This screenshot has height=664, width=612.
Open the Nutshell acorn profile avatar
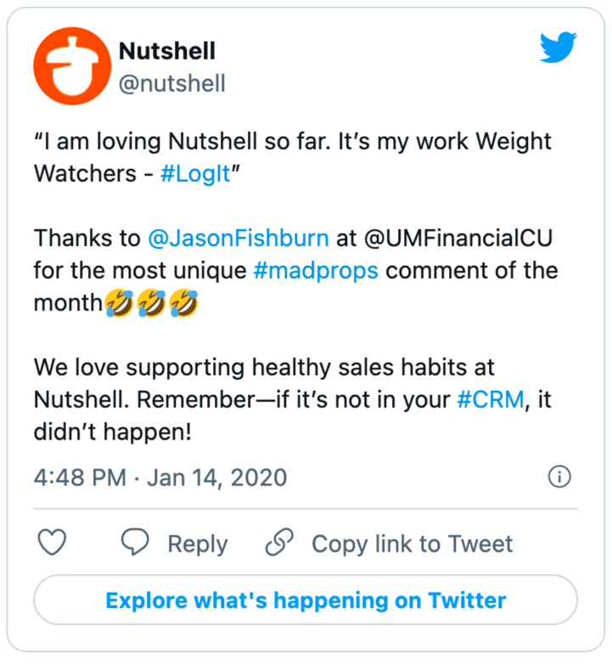coord(72,65)
